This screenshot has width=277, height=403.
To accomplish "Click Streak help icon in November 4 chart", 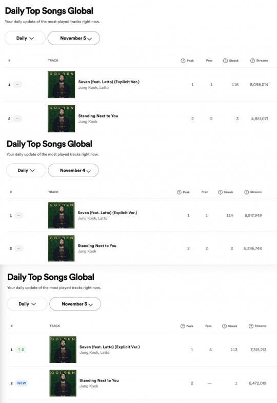I will (220, 192).
